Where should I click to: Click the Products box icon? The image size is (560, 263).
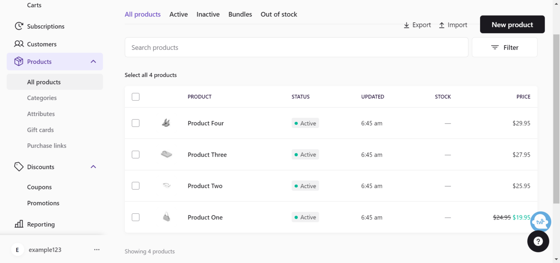(19, 62)
